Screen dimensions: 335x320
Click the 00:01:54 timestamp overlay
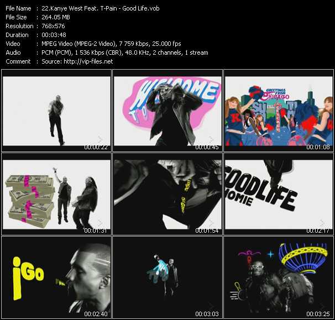207,230
